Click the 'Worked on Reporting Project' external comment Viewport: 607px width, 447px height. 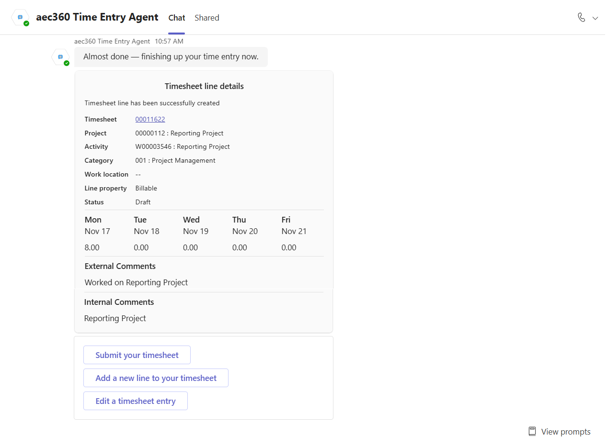point(136,282)
